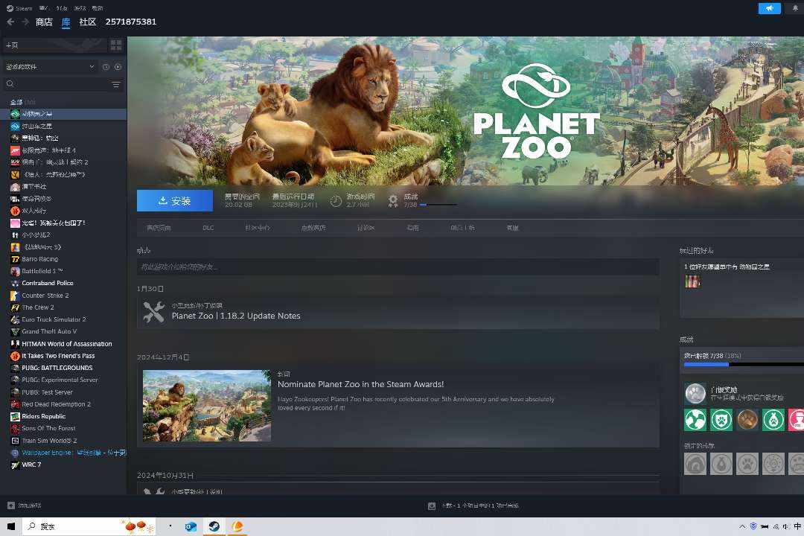The height and width of the screenshot is (536, 804).
Task: Open the advanced filter options icon
Action: [x=116, y=84]
